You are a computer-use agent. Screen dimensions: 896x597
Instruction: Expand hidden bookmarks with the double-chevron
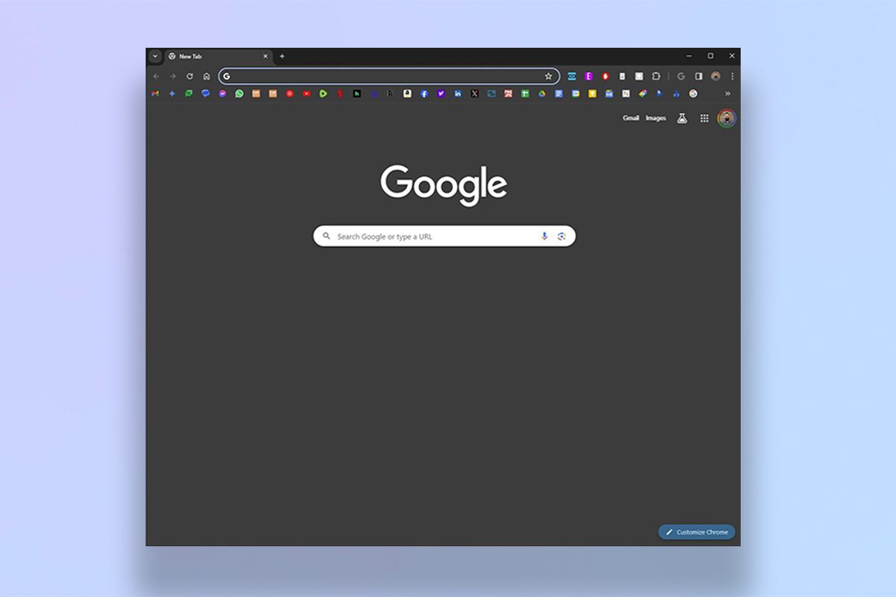point(728,94)
